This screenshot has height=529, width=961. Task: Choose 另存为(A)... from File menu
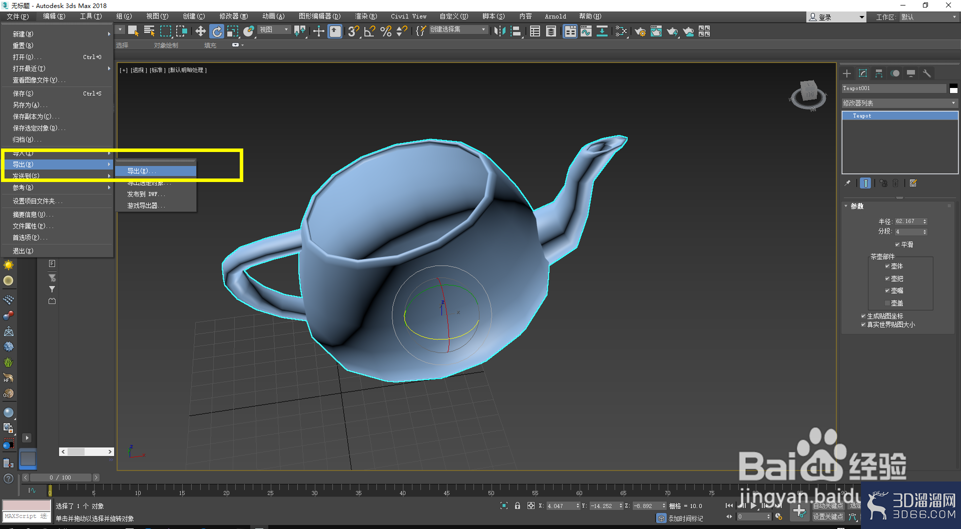(57, 105)
